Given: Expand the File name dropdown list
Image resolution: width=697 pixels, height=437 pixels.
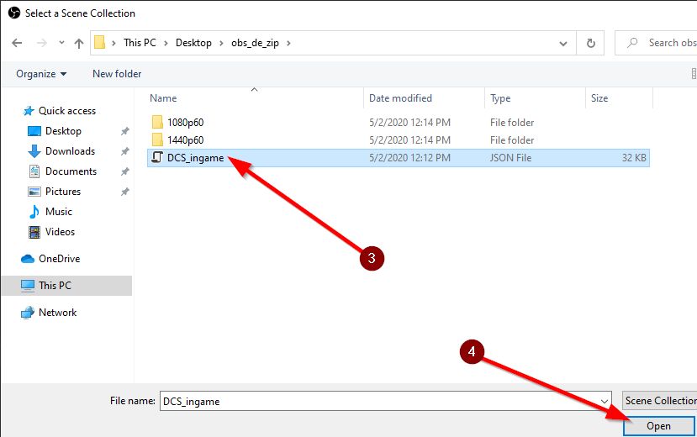Looking at the screenshot, I should [604, 402].
